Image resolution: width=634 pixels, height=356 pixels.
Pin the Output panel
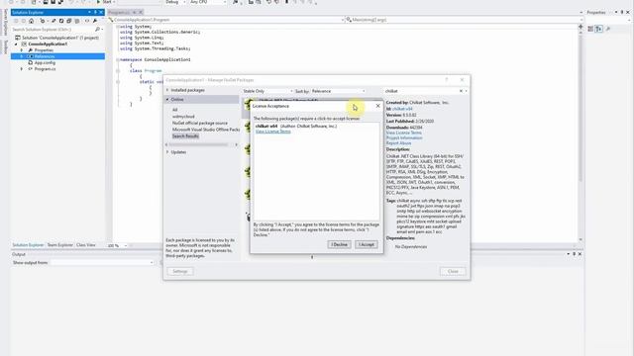(x=574, y=254)
